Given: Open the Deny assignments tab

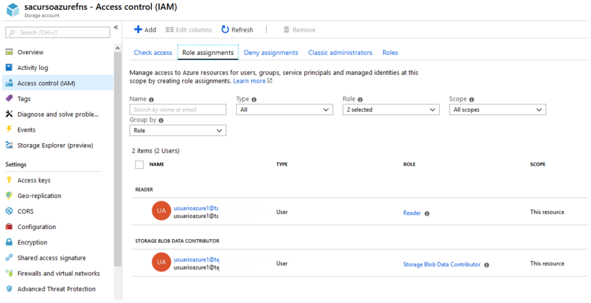Looking at the screenshot, I should [271, 53].
